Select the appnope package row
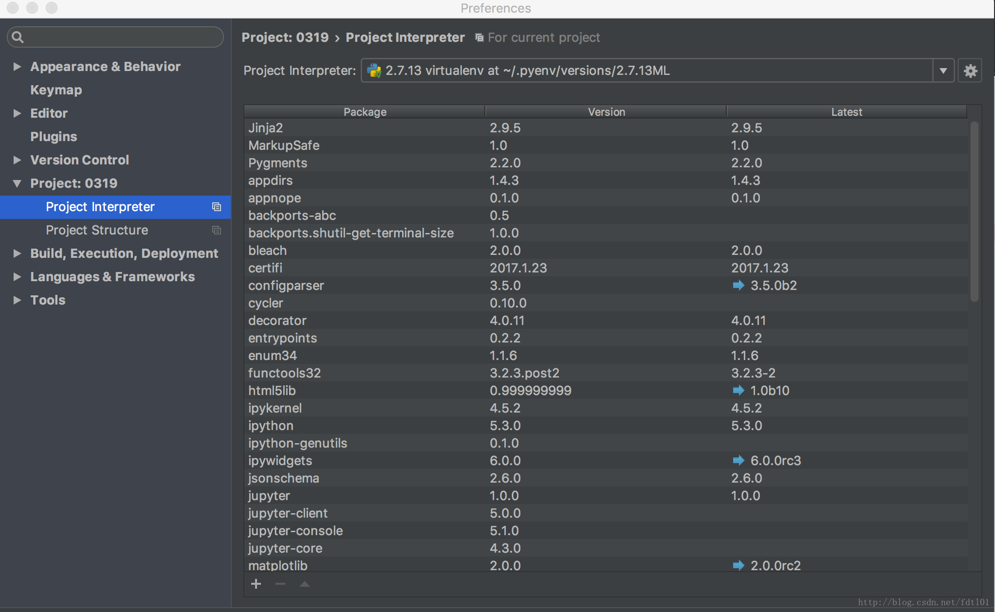 [x=606, y=198]
